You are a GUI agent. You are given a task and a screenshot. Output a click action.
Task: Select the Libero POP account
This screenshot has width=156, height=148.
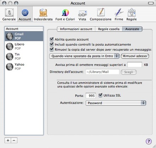coord(24,46)
